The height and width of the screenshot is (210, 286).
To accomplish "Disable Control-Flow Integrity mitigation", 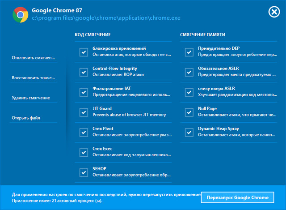I will click(84, 72).
